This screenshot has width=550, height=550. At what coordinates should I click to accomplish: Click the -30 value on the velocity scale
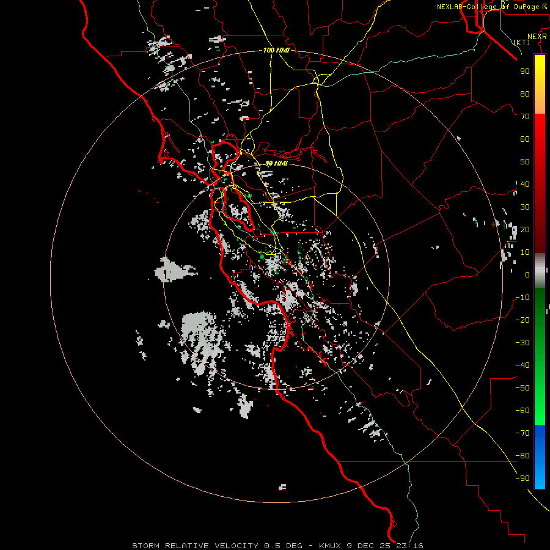pyautogui.click(x=522, y=343)
